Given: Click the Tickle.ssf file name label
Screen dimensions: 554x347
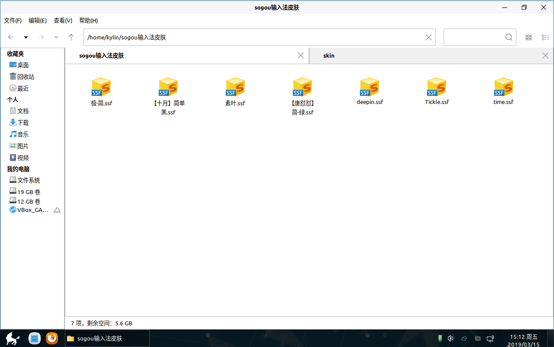Looking at the screenshot, I should [x=437, y=102].
